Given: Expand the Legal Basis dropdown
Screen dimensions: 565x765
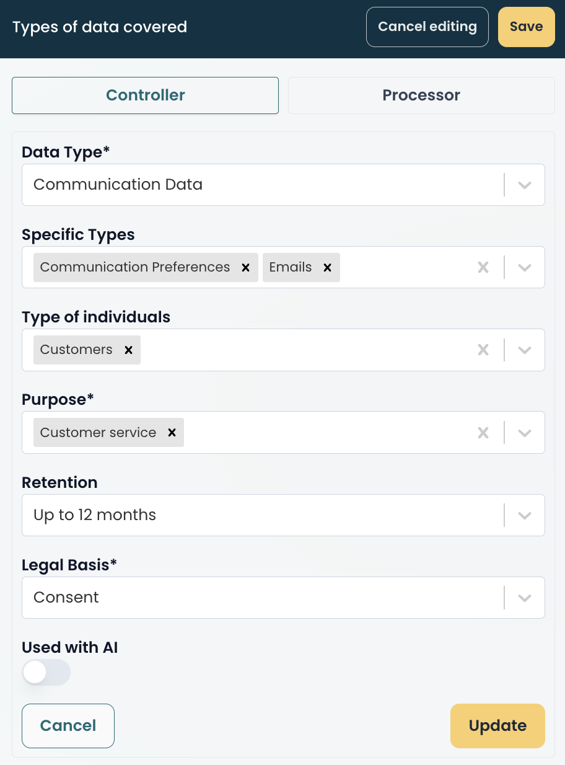Looking at the screenshot, I should tap(524, 597).
